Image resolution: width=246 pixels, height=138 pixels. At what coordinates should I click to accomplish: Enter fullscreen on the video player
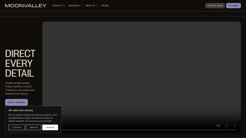pyautogui.click(x=226, y=126)
